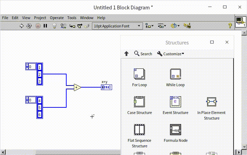Click the Clean Up Diagram icon

pos(188,26)
